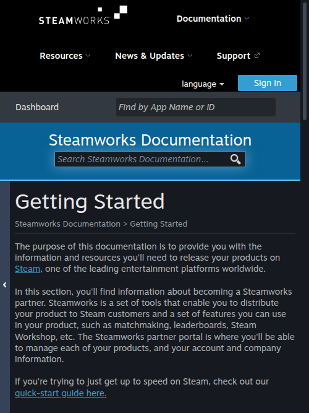The image size is (309, 413).
Task: Click the Getting Started page heading
Action: pos(90,202)
